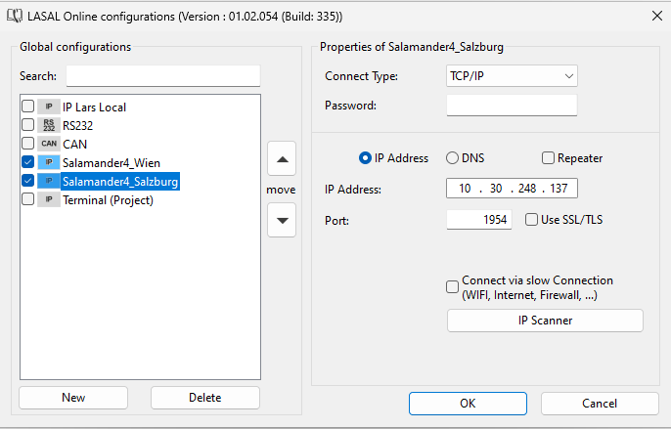Open the Connect Type dropdown

pyautogui.click(x=512, y=76)
